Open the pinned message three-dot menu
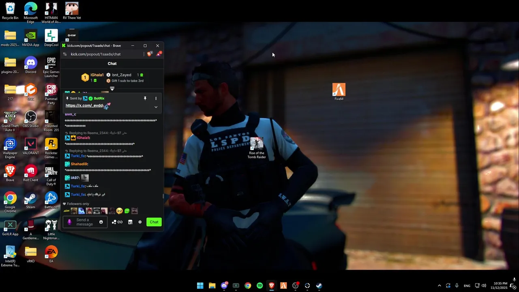The height and width of the screenshot is (292, 519). point(156,98)
